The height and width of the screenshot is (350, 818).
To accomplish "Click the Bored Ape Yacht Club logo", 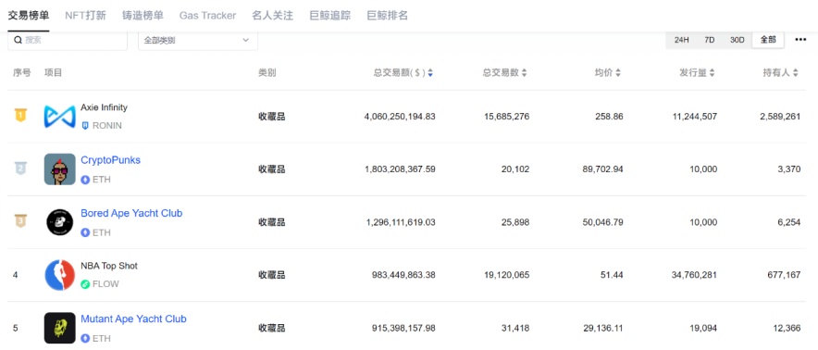I will [x=59, y=222].
